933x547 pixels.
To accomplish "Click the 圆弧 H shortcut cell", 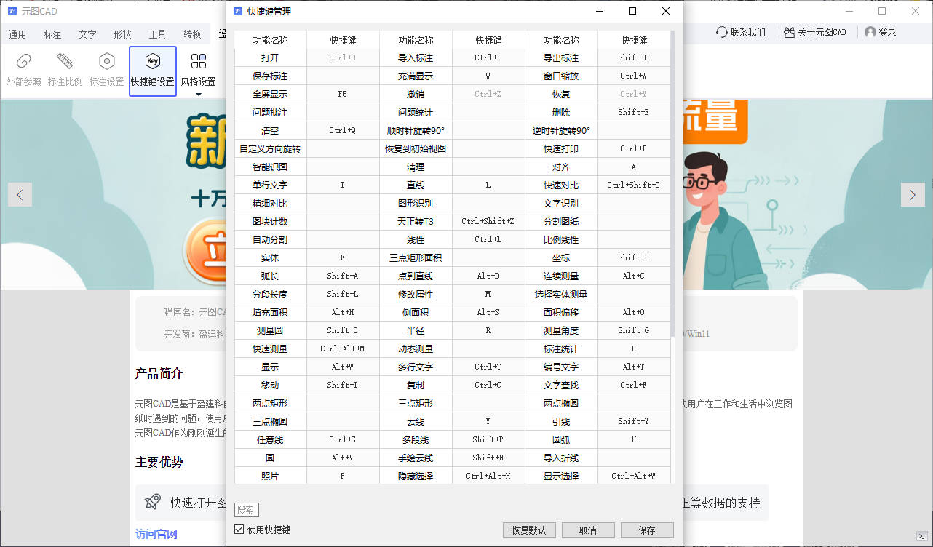I will tap(634, 439).
